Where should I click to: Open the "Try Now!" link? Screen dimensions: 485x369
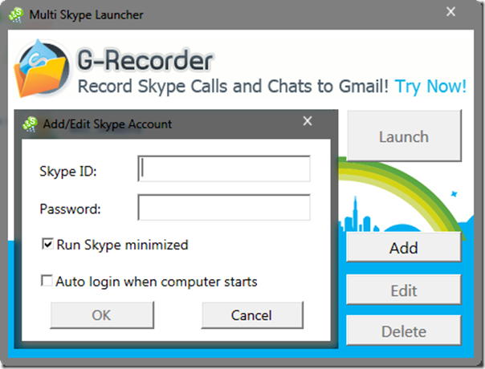(430, 86)
